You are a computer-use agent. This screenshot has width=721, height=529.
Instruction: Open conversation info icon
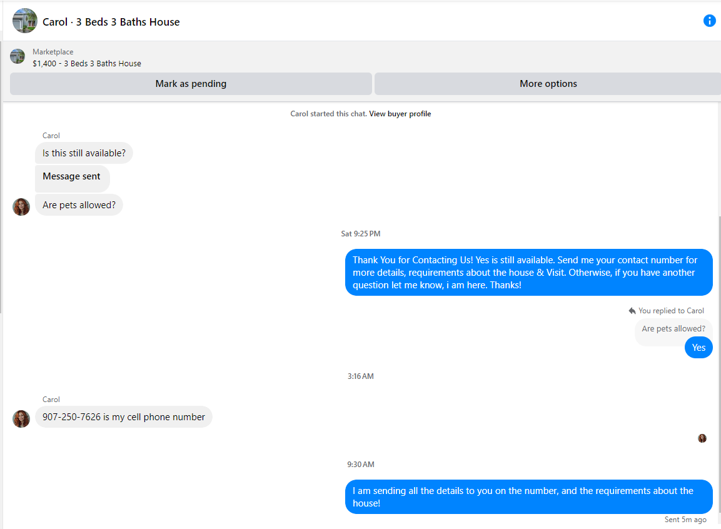coord(710,21)
